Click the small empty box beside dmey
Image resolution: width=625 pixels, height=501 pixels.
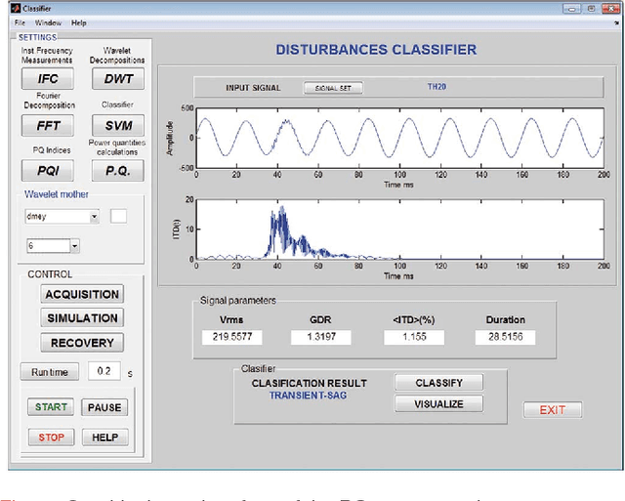coord(118,217)
